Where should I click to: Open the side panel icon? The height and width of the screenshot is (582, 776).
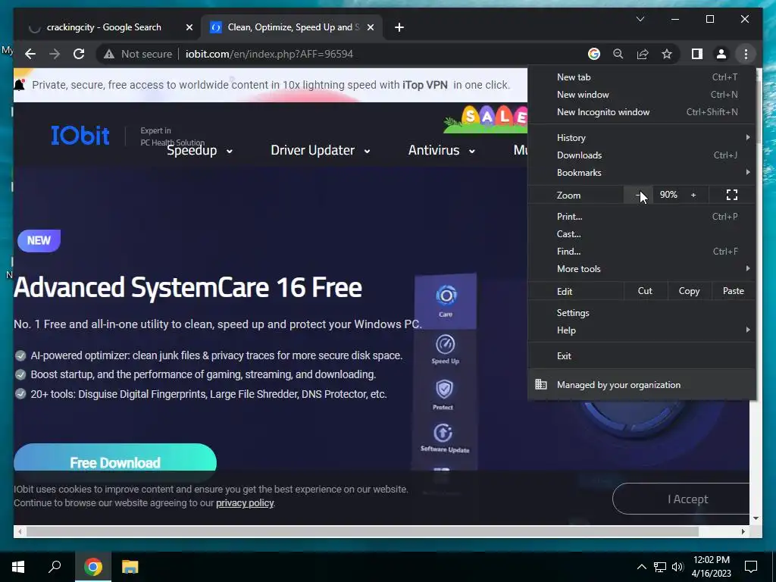(697, 54)
